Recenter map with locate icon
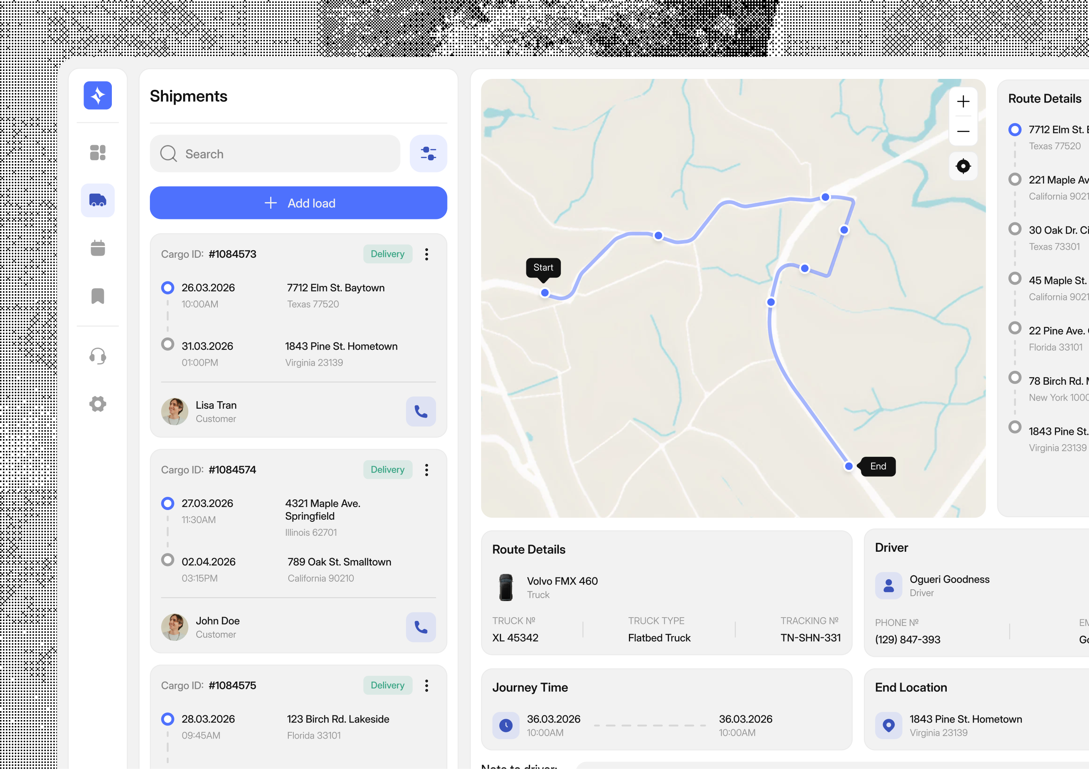 click(963, 166)
